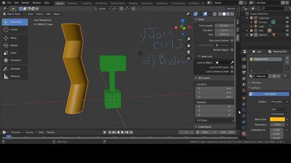291x163 pixels.
Task: Play the animation in reverse
Action: point(118,132)
